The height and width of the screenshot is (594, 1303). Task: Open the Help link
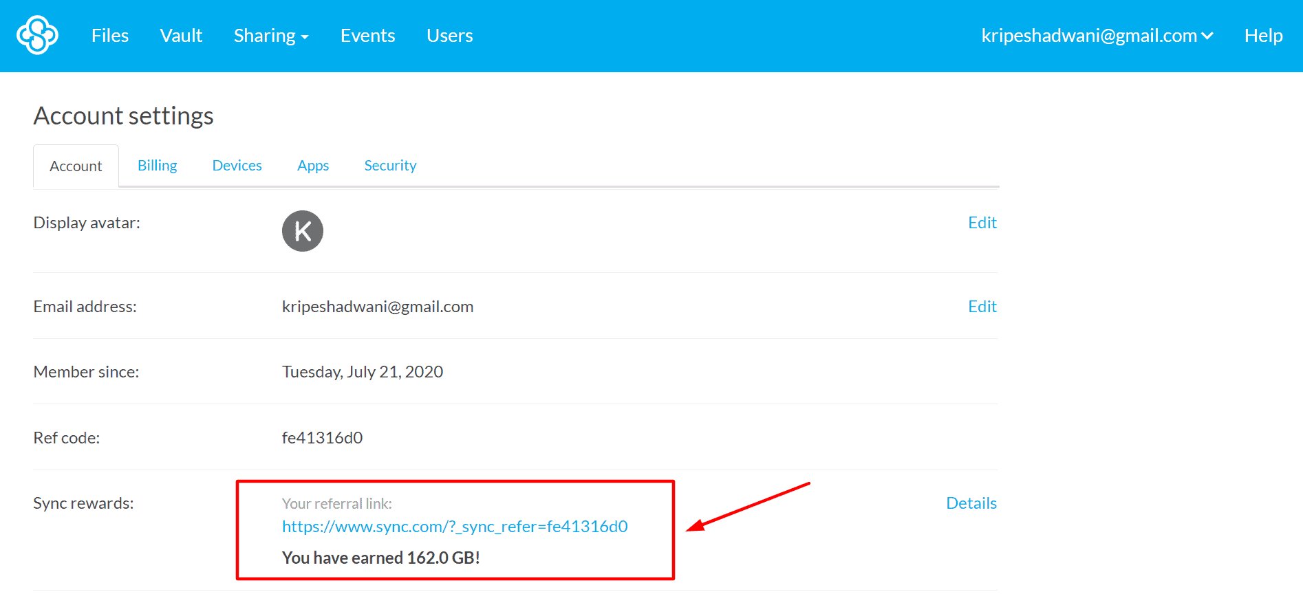click(x=1263, y=36)
